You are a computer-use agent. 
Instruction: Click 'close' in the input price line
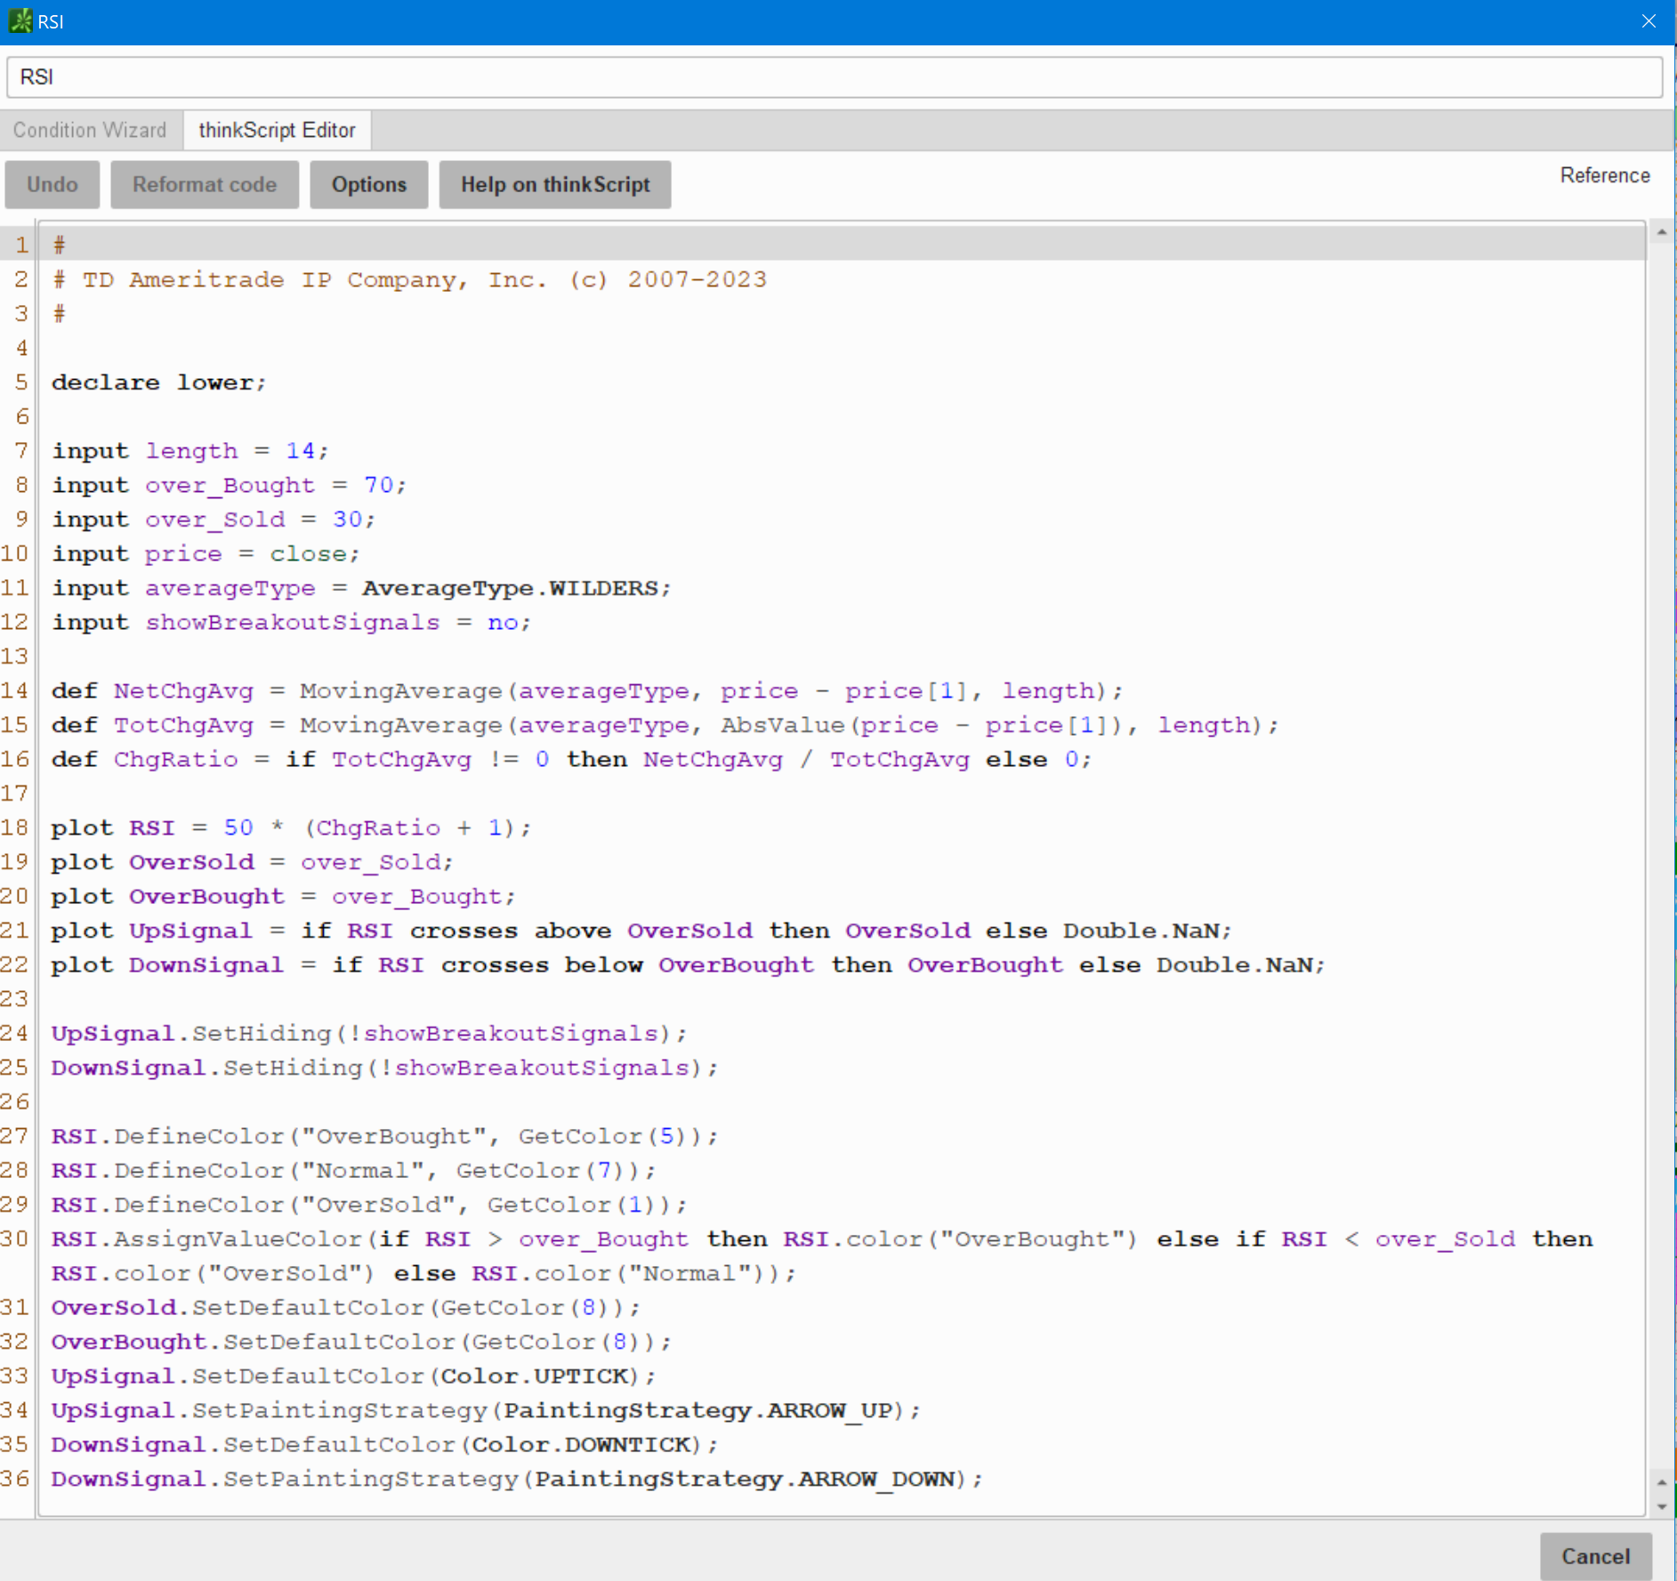pyautogui.click(x=308, y=553)
